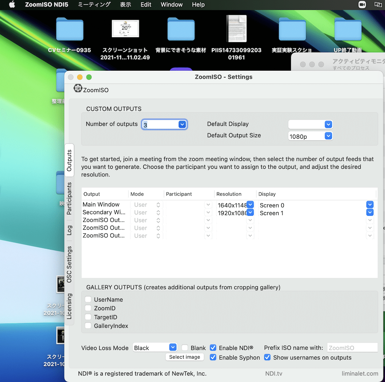Screen dimensions: 385x382
Task: Open the 表示 menu
Action: tap(126, 5)
